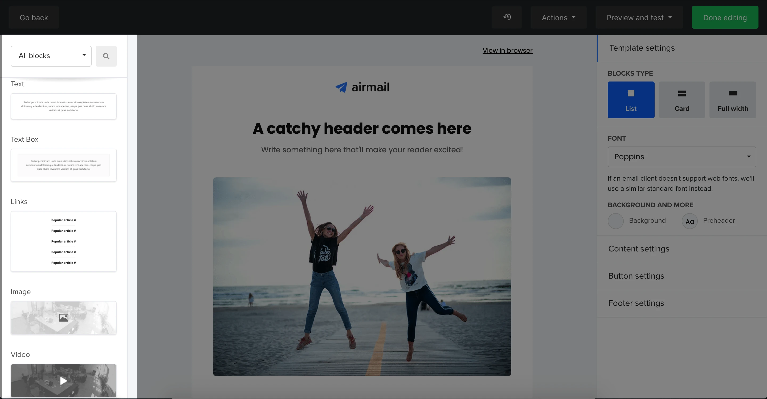Select the Video block play thumbnail
This screenshot has height=399, width=767.
[x=63, y=381]
